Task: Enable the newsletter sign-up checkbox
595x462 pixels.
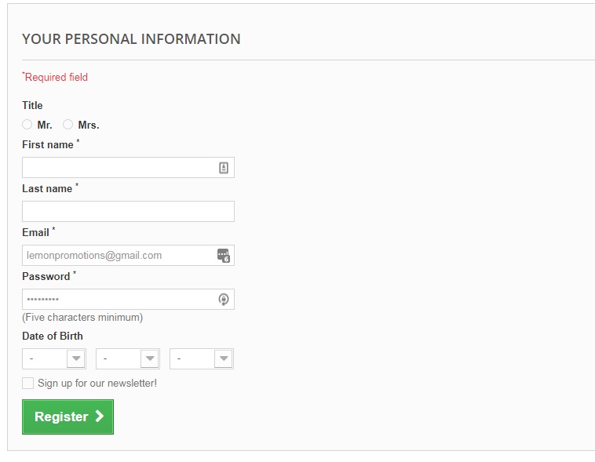Action: [28, 384]
